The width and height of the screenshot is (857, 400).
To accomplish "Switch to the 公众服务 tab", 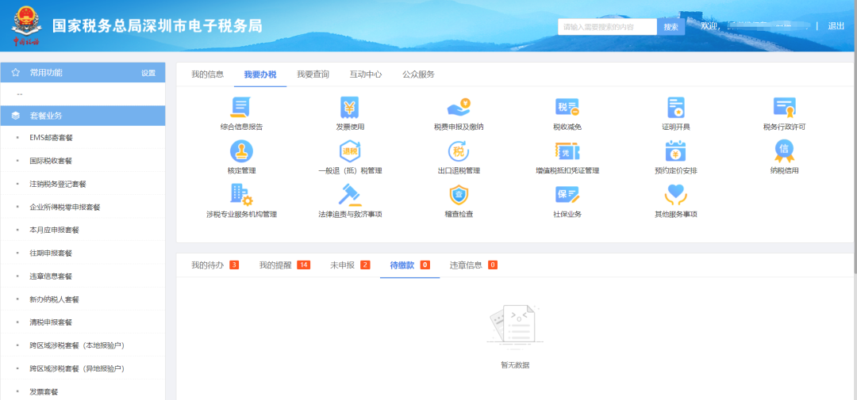I will point(419,74).
